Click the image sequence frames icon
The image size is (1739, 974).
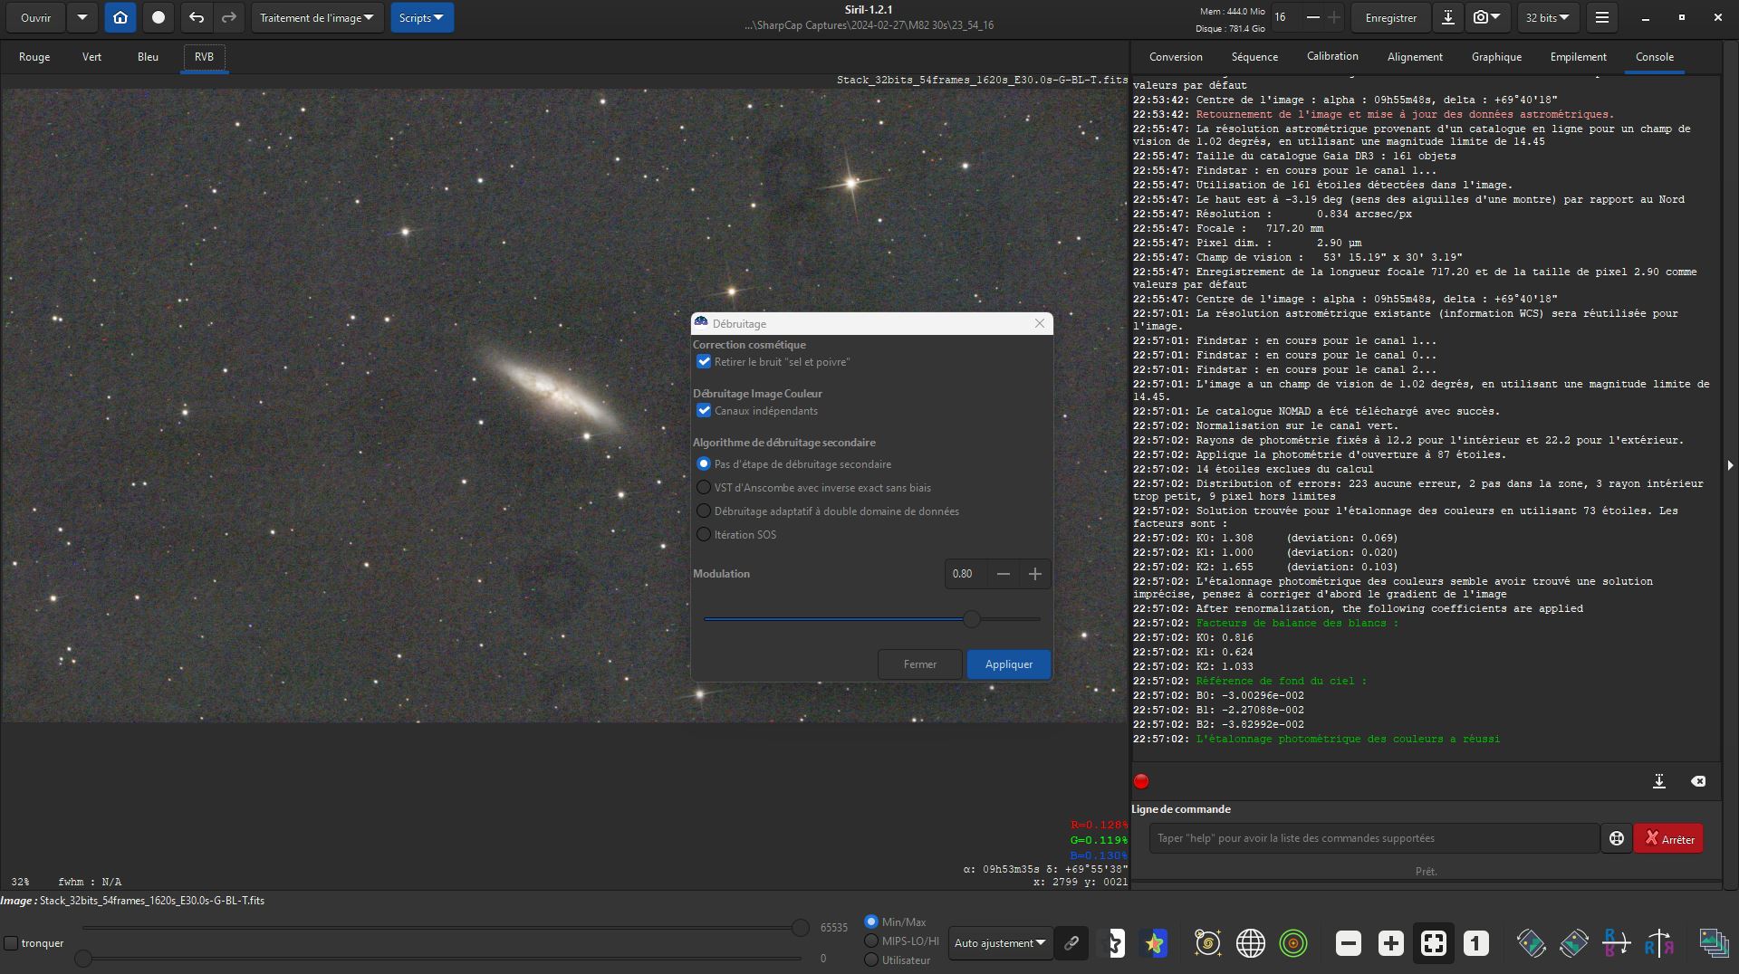tap(1713, 943)
